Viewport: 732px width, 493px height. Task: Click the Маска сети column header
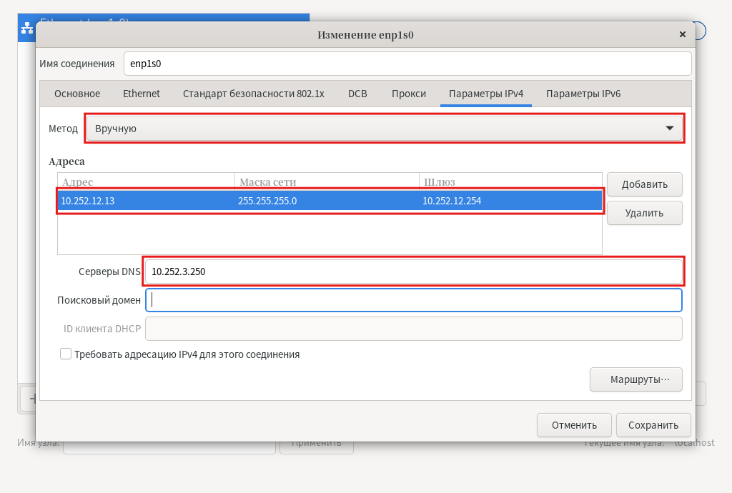click(x=327, y=181)
